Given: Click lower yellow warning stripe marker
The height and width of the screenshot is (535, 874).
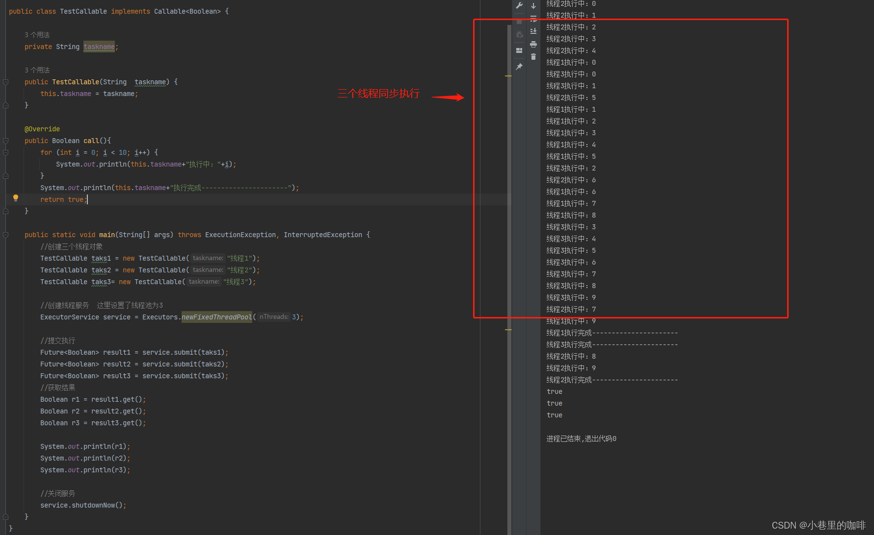Looking at the screenshot, I should click(508, 330).
